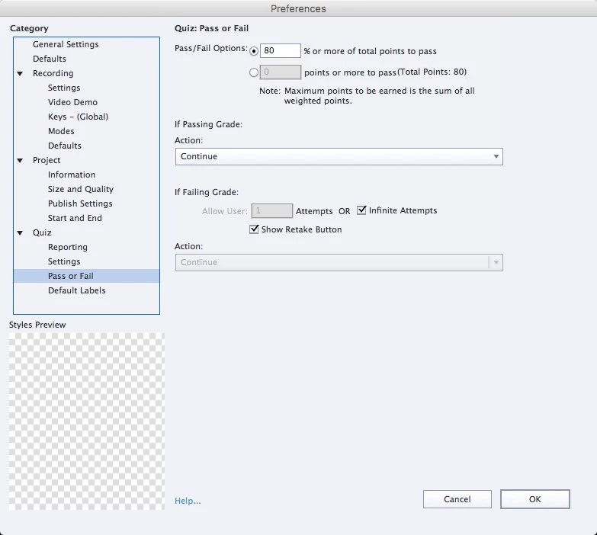This screenshot has height=535, width=597.
Task: Click the Project category label
Action: point(47,160)
